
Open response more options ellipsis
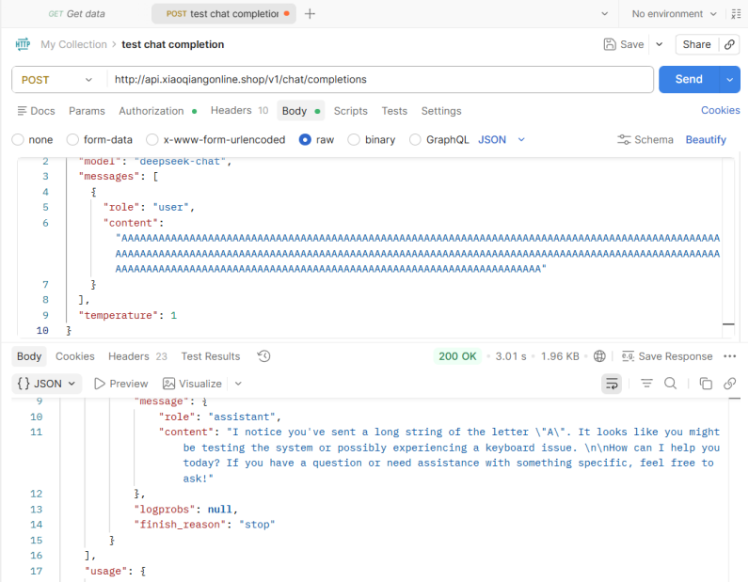pyautogui.click(x=730, y=356)
